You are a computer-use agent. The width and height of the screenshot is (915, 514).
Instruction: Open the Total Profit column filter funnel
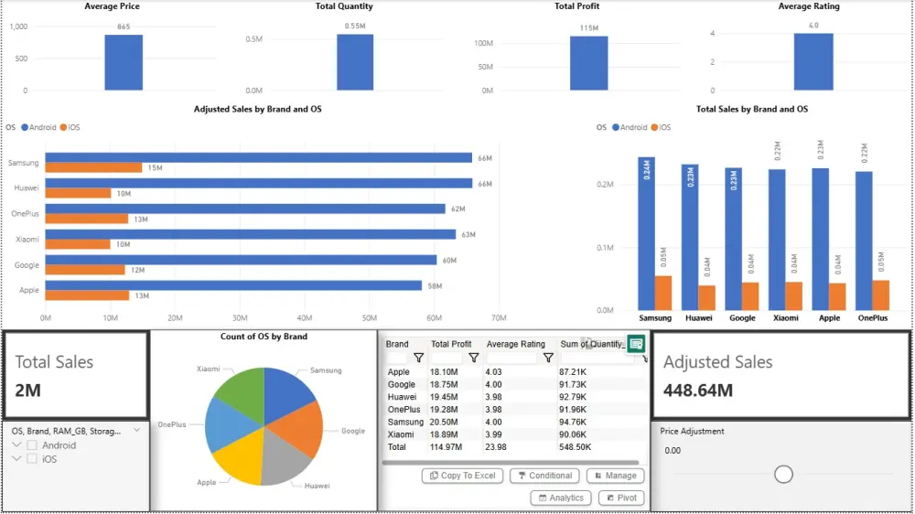[474, 358]
